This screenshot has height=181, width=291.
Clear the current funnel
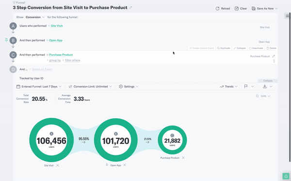(241, 9)
